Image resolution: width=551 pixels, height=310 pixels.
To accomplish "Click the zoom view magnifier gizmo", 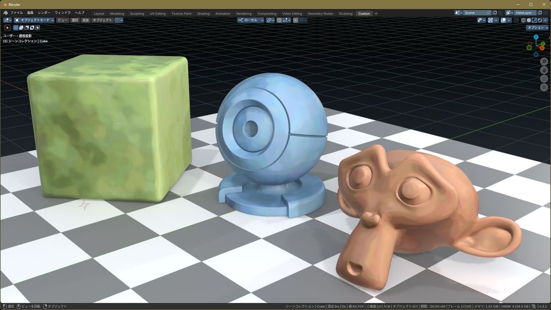I will (x=544, y=62).
